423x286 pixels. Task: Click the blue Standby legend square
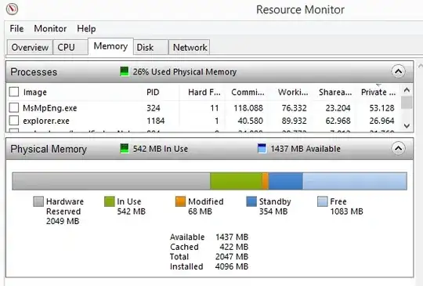251,201
